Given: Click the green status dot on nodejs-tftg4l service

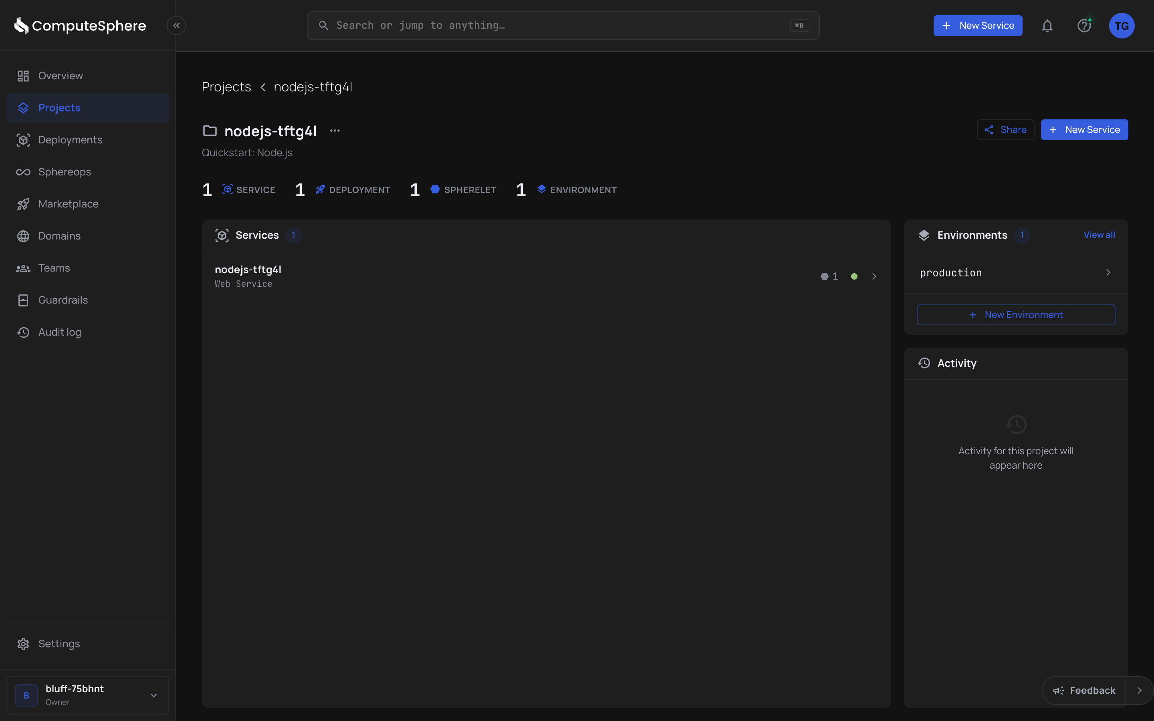Looking at the screenshot, I should coord(854,276).
